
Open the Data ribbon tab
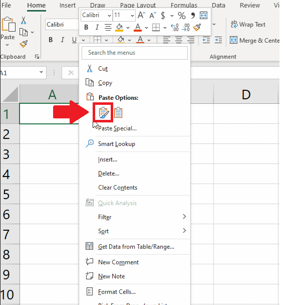point(218,5)
